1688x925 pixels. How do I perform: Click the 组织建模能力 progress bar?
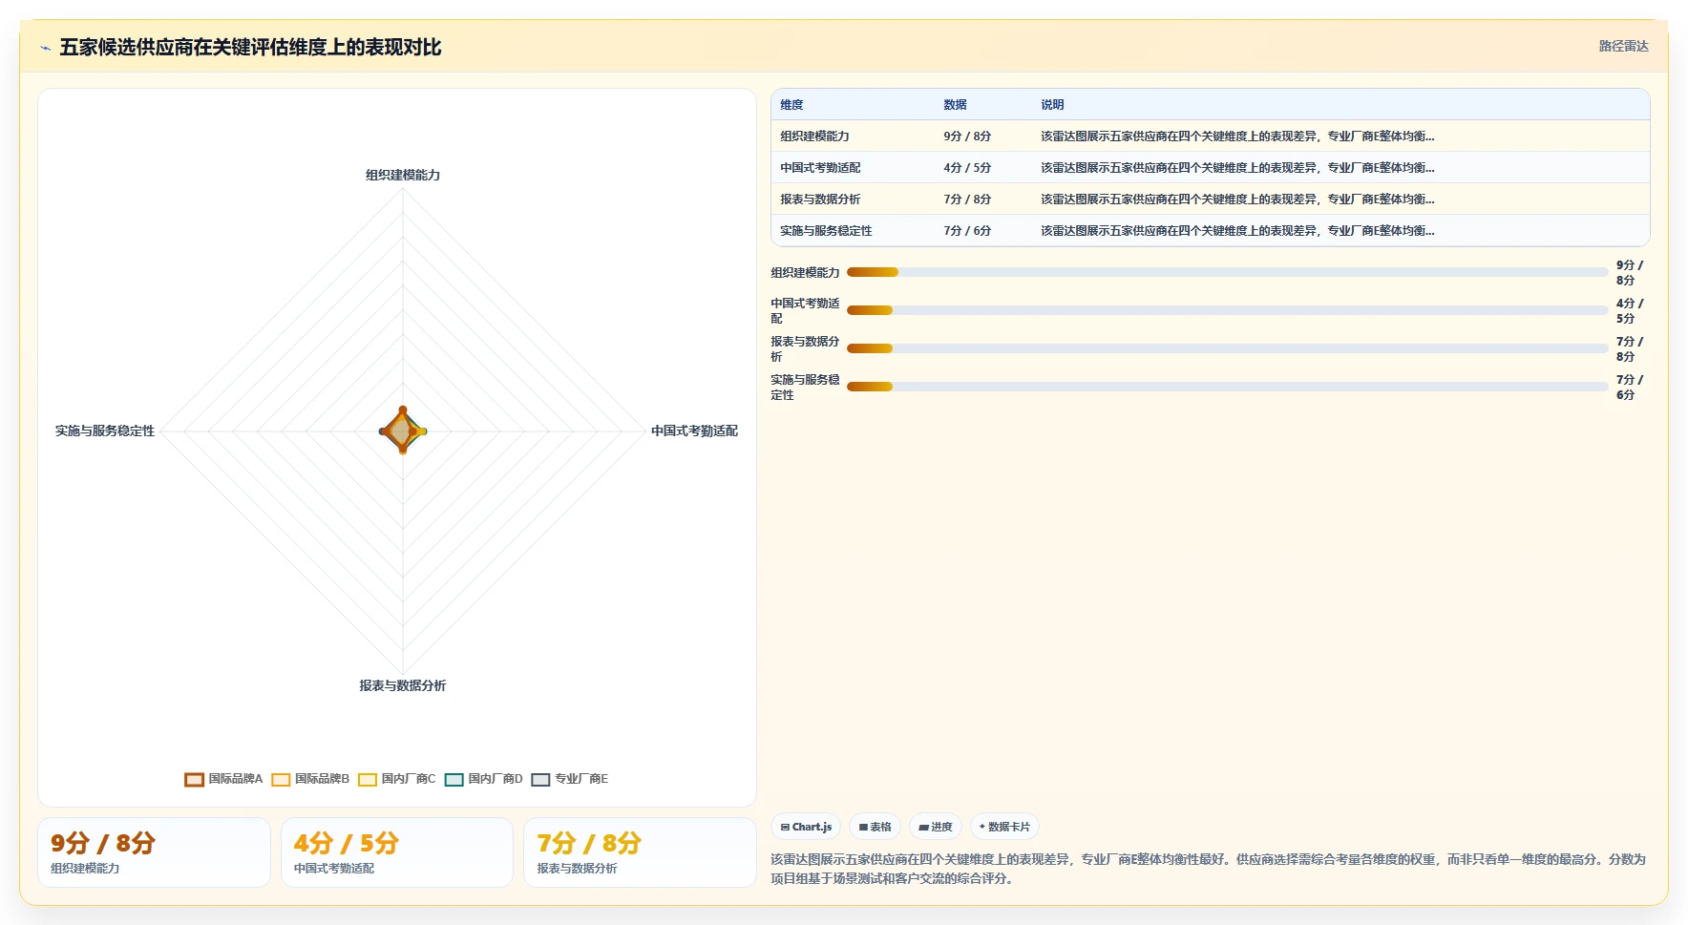click(1227, 272)
